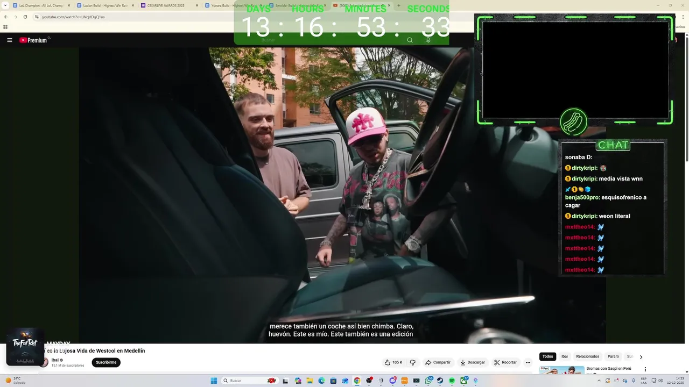Open Xbox app from taskbar
This screenshot has width=689, height=387.
(x=463, y=381)
